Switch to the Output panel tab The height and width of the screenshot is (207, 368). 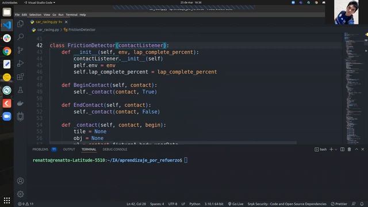coord(69,149)
